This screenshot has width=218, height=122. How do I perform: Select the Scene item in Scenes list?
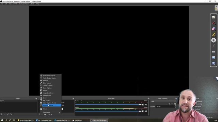click(18, 101)
